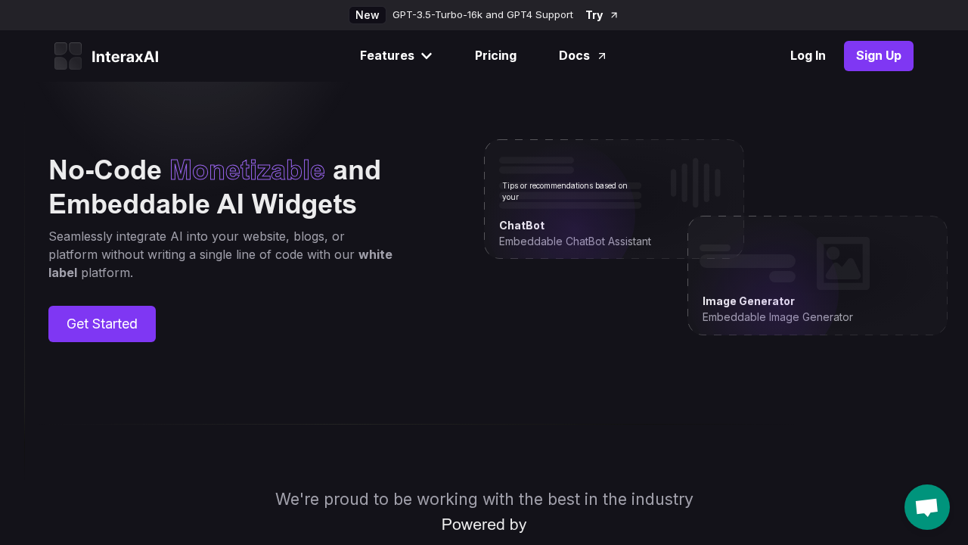Click the arrow icon next to Try
This screenshot has height=545, width=968.
pyautogui.click(x=613, y=14)
